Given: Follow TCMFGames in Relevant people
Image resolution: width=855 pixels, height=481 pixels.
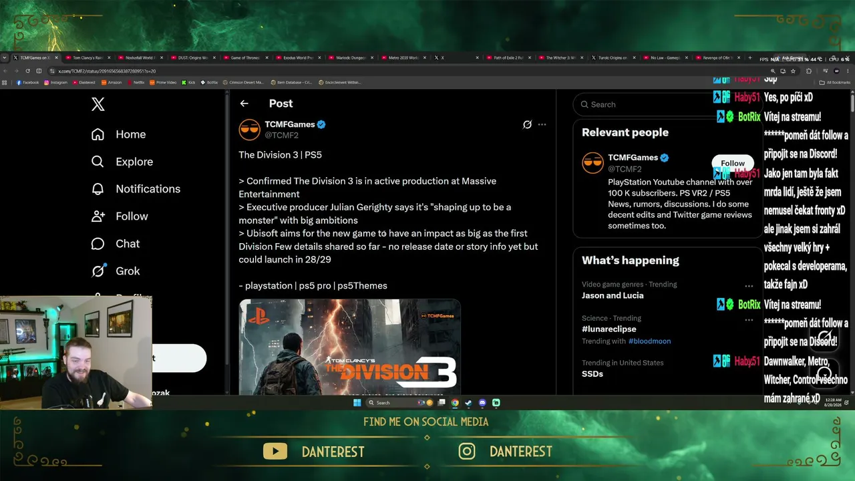Looking at the screenshot, I should click(x=733, y=163).
